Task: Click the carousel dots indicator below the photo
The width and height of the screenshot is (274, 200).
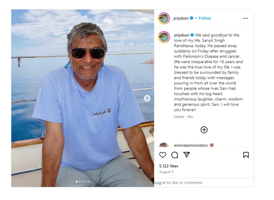Action: [83, 182]
